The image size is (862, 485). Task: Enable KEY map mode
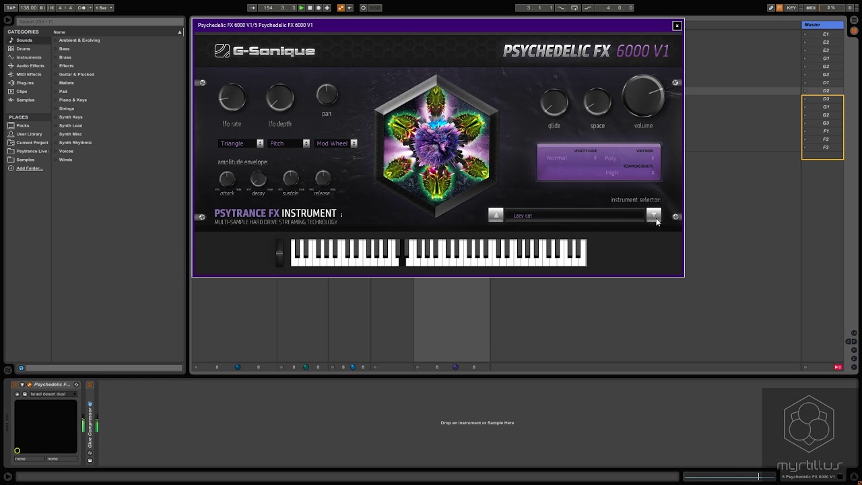tap(791, 8)
